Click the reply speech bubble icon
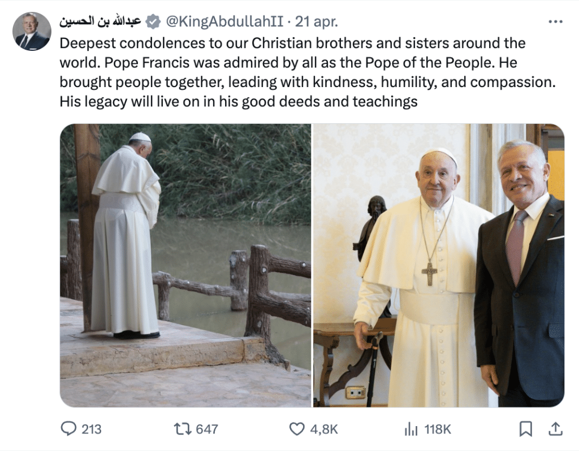The width and height of the screenshot is (579, 451). [69, 429]
